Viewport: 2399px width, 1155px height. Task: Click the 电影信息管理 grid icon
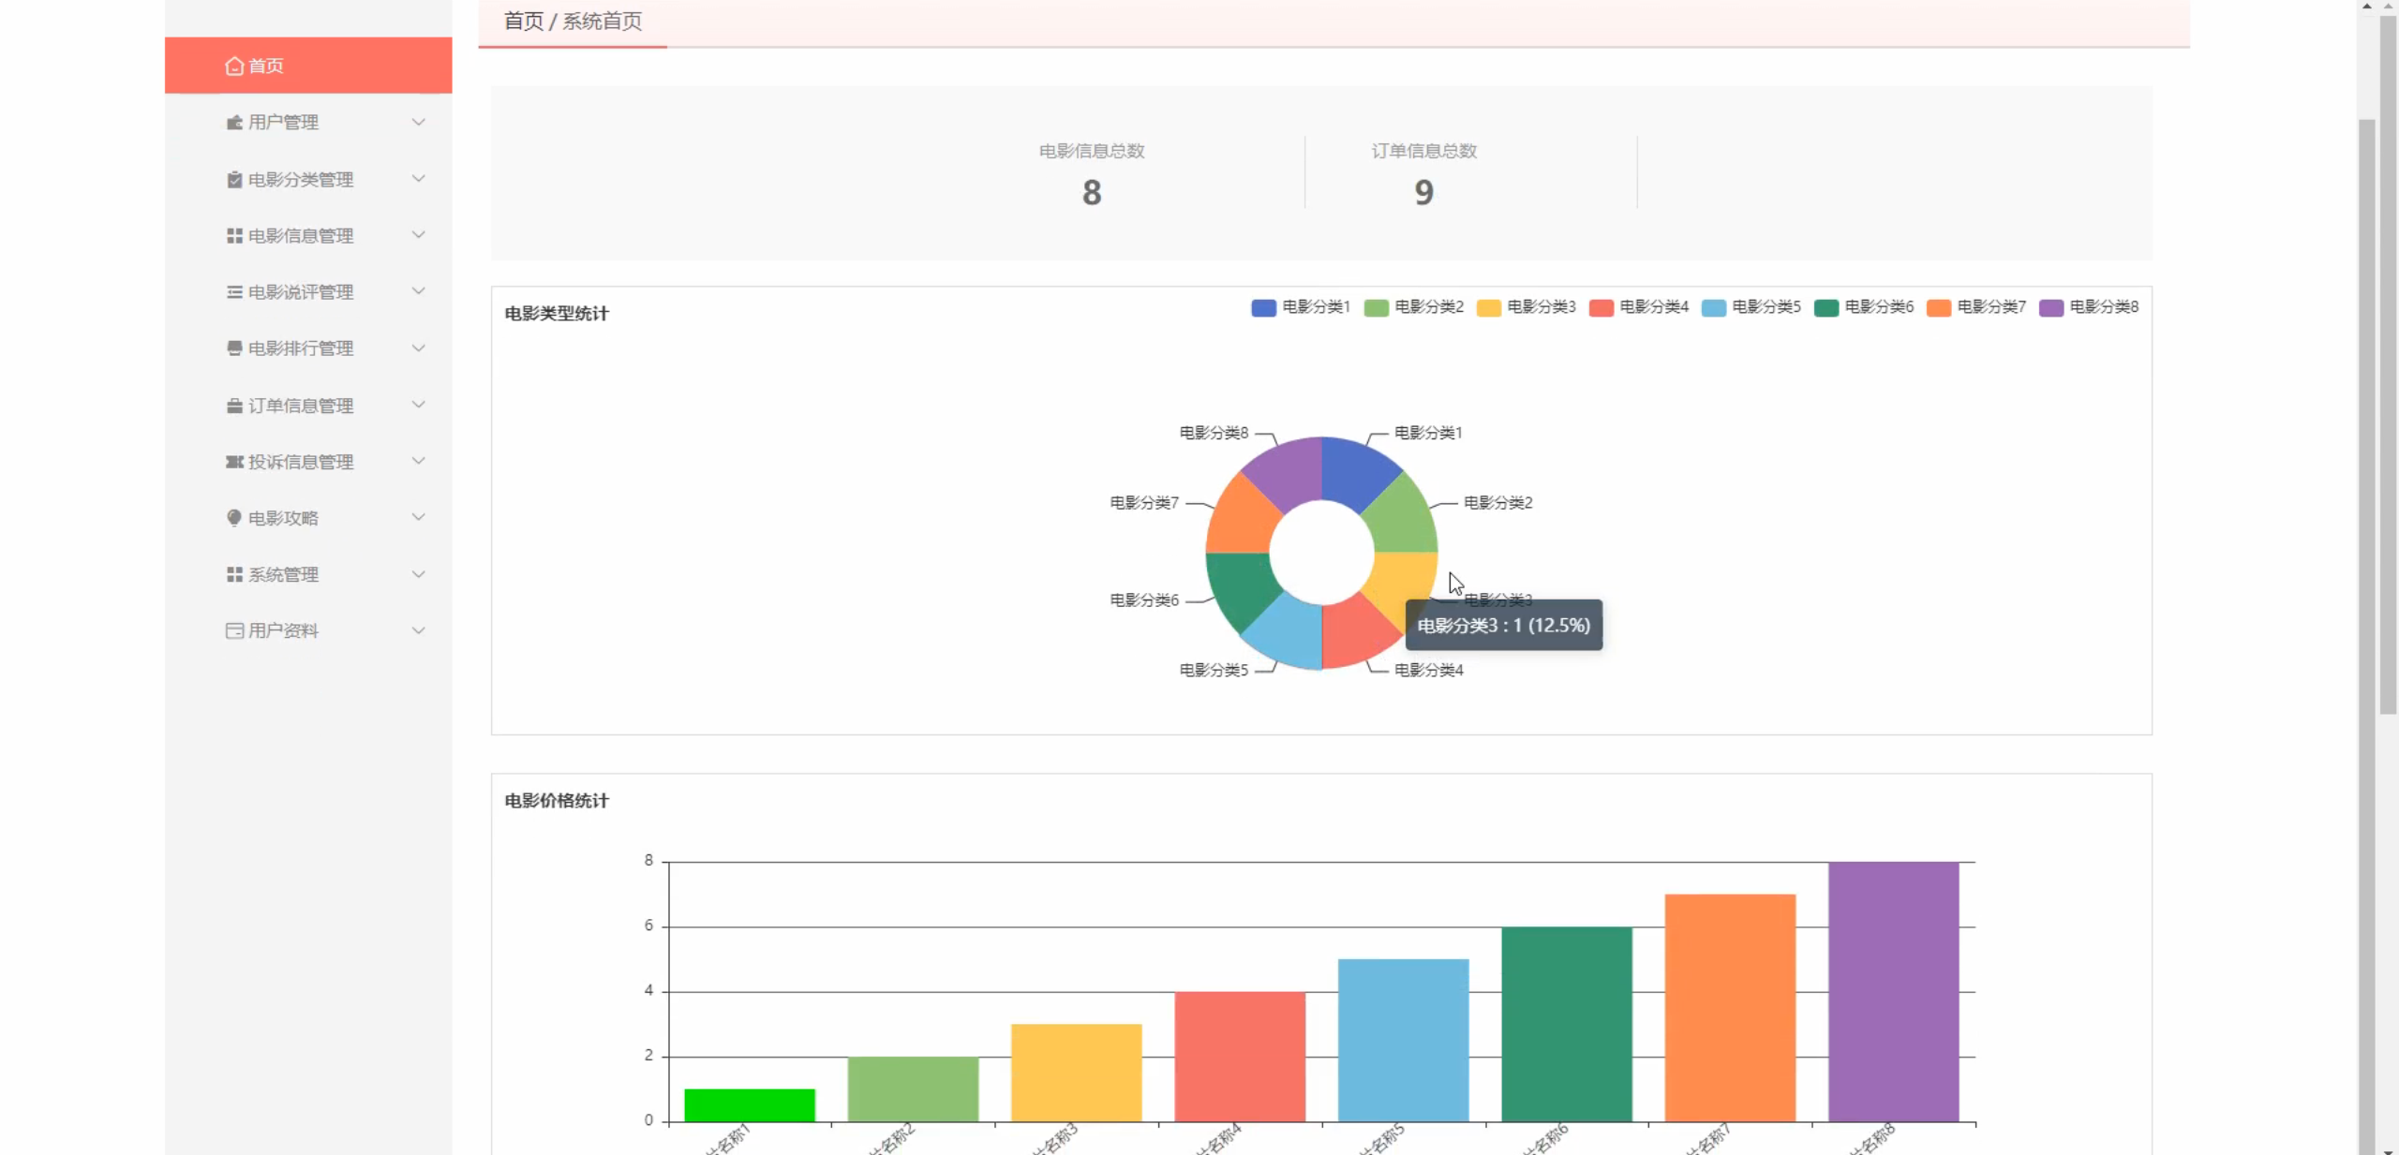coord(234,235)
